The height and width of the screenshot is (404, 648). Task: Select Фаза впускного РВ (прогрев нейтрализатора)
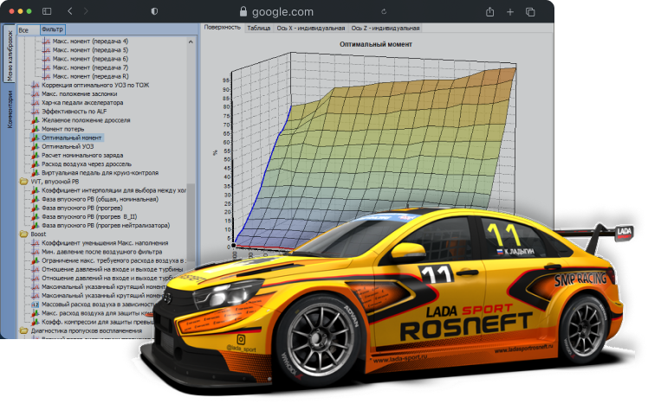[106, 225]
